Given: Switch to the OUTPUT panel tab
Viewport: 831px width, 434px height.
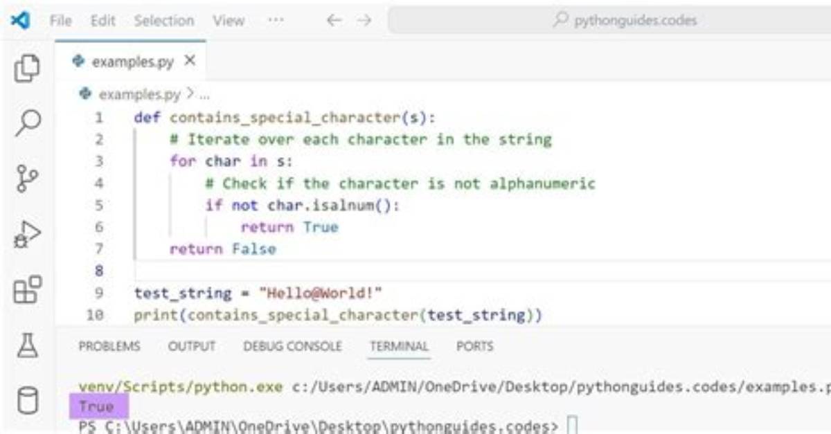Looking at the screenshot, I should [191, 346].
